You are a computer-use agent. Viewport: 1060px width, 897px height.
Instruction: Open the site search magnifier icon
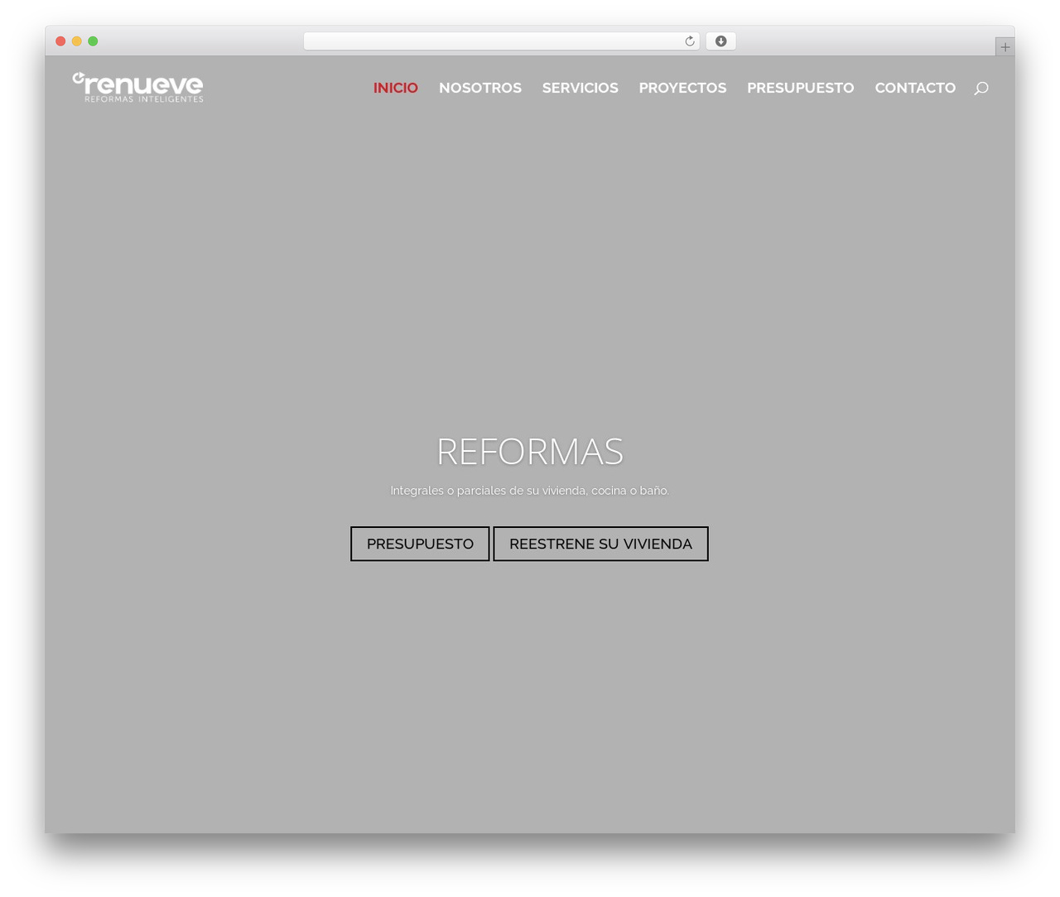[x=981, y=88]
